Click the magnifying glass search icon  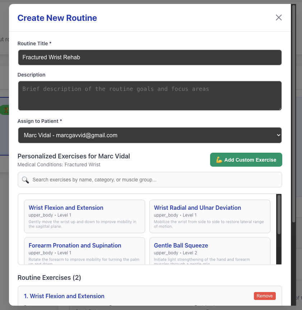25,180
